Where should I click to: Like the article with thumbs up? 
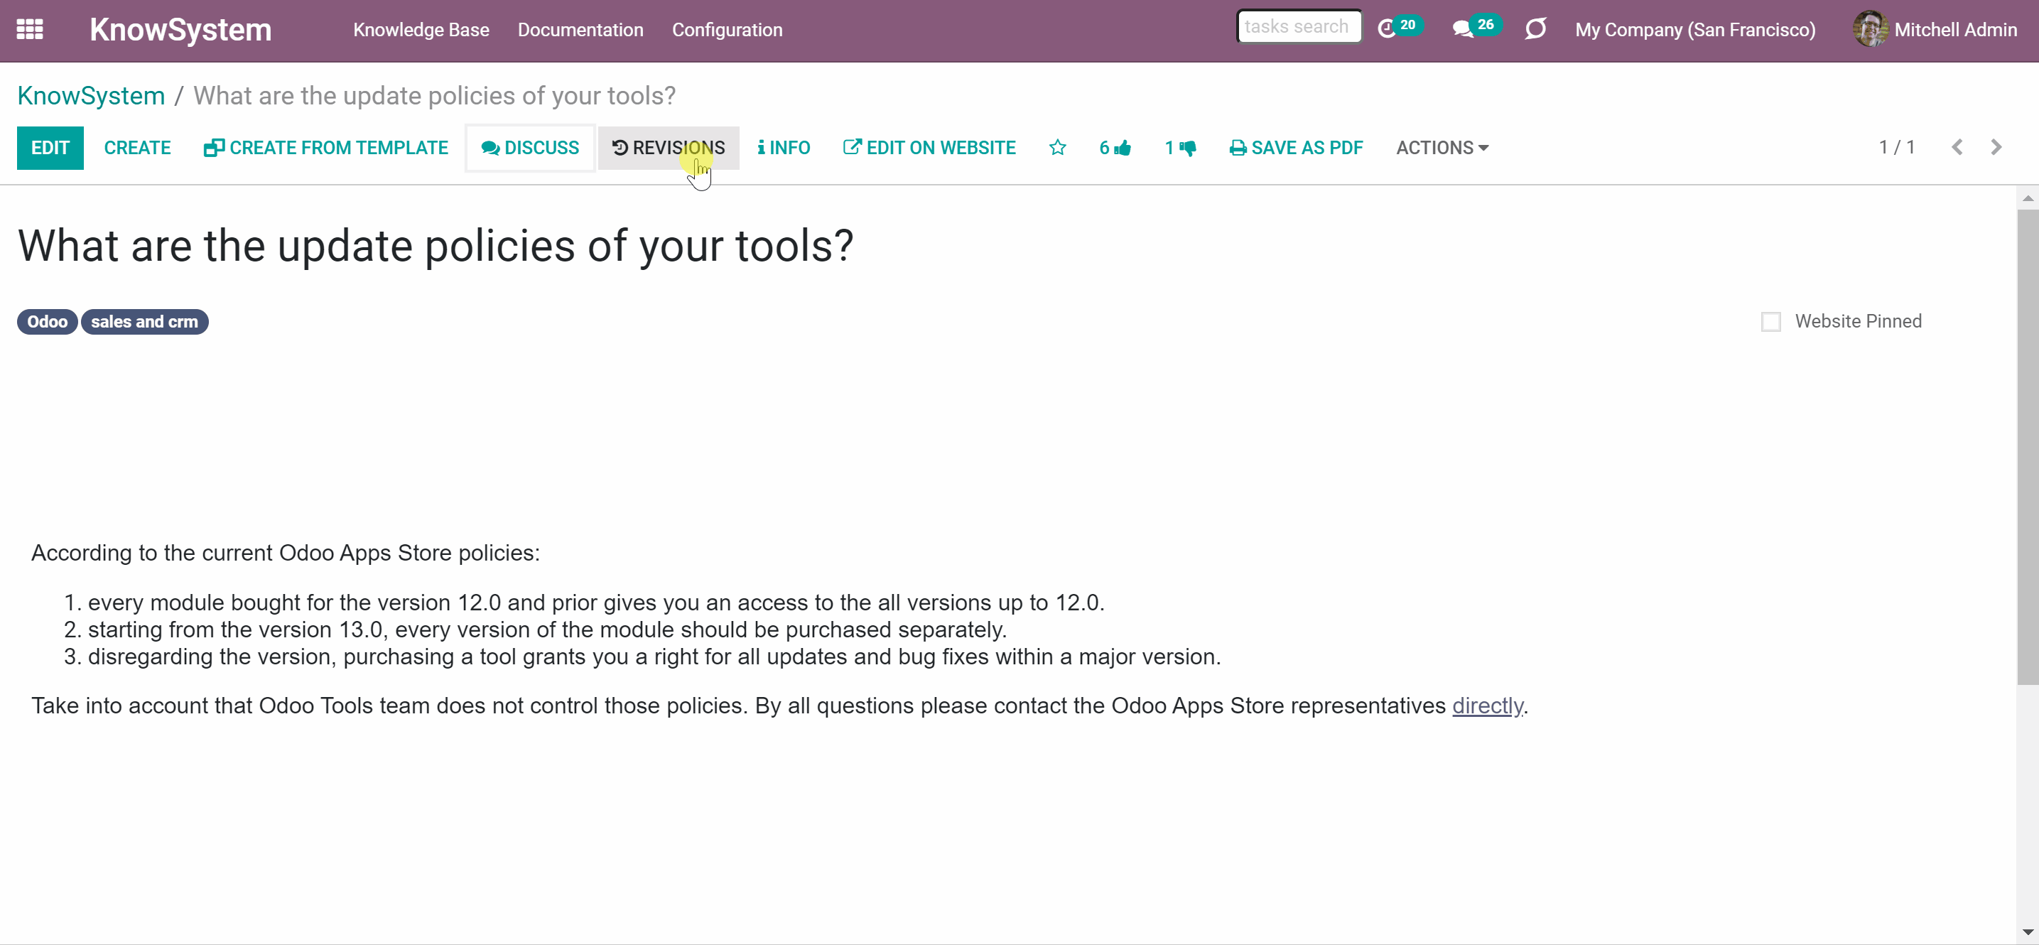coord(1115,148)
